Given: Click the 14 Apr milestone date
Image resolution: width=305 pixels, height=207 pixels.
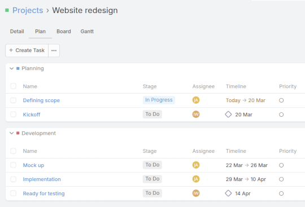Looking at the screenshot, I should pyautogui.click(x=243, y=193).
